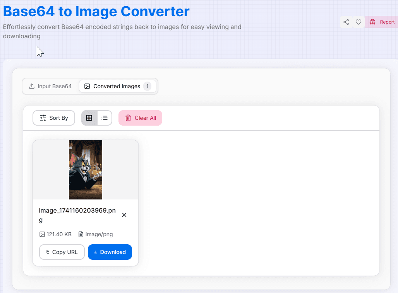Open the Tom cat image thumbnail

click(85, 170)
